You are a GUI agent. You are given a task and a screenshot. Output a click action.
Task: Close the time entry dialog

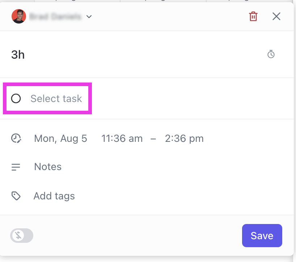[x=276, y=17]
